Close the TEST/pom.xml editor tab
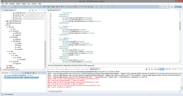 tap(60, 10)
